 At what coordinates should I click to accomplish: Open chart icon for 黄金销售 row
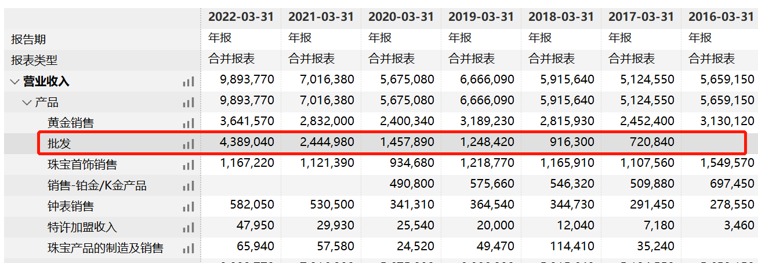tap(188, 123)
